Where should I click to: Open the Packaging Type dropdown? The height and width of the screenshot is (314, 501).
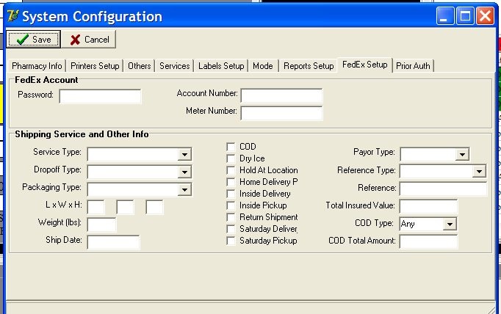click(x=185, y=189)
